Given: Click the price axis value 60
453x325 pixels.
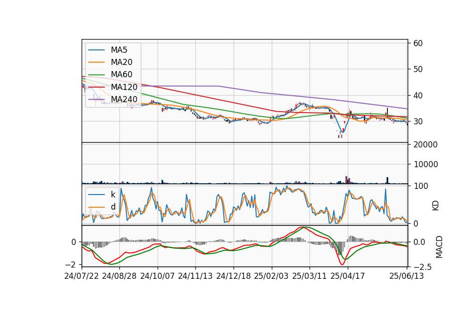Looking at the screenshot, I should tap(418, 43).
